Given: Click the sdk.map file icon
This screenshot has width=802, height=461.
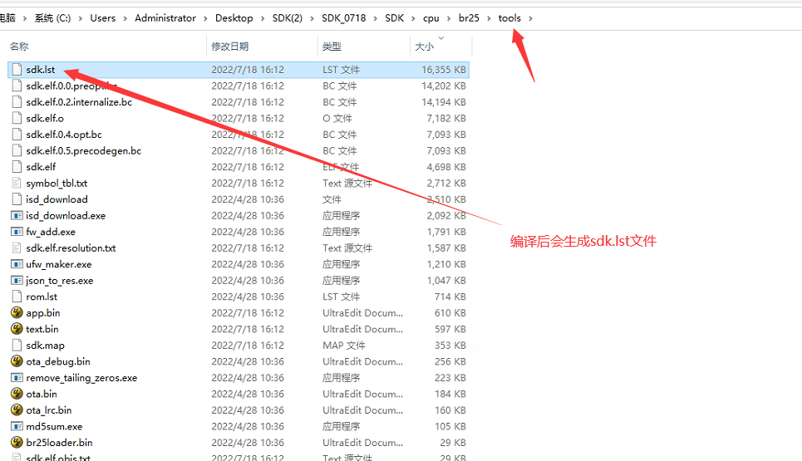Looking at the screenshot, I should tap(17, 345).
